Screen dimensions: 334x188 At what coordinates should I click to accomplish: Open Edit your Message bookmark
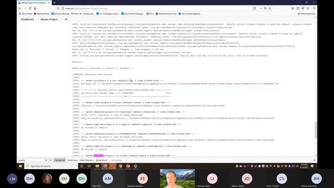(61, 14)
